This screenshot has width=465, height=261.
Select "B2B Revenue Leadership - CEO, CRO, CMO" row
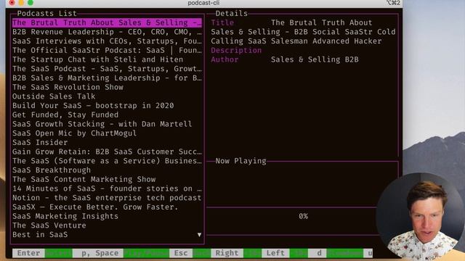[107, 32]
